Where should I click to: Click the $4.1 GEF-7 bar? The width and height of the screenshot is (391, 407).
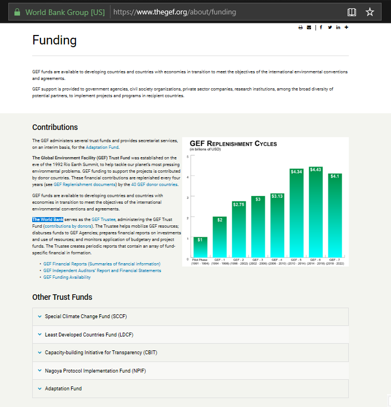335,215
